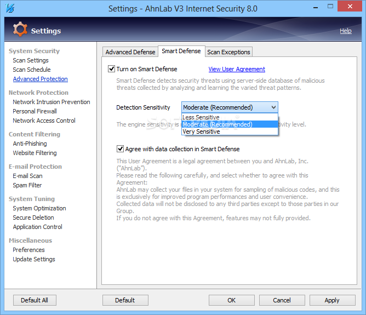The width and height of the screenshot is (366, 315).
Task: Go to Preferences page
Action: click(28, 250)
